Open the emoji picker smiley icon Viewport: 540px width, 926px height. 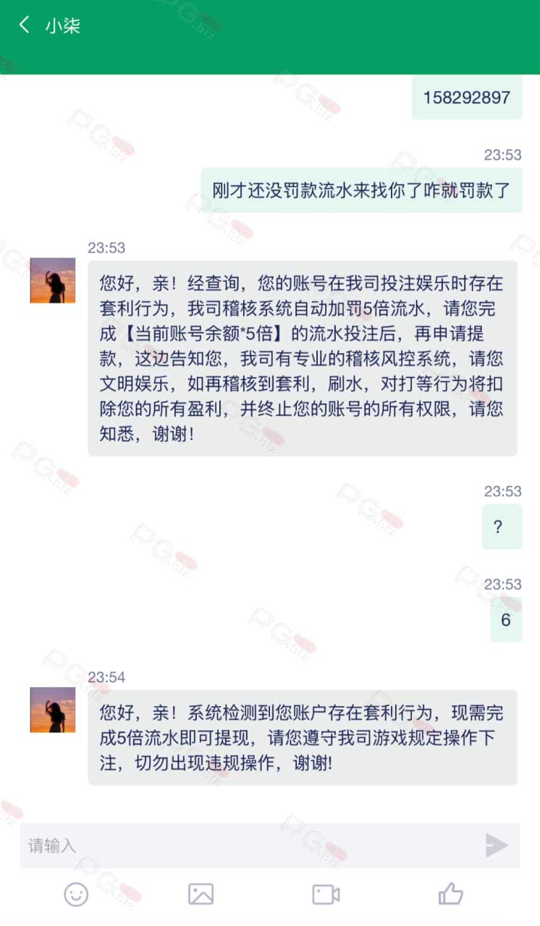point(76,894)
